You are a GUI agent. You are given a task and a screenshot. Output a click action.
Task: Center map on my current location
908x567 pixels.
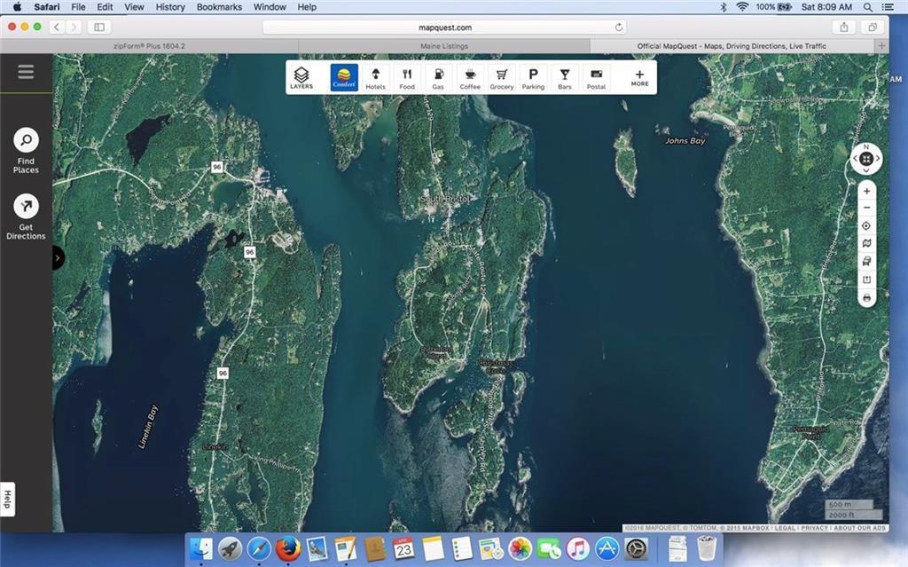point(866,226)
